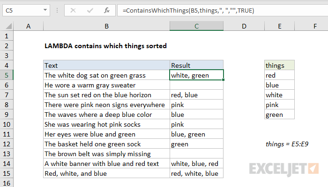Click the formula bar options dots
Image resolution: width=328 pixels, height=187 pixels.
(57, 10)
